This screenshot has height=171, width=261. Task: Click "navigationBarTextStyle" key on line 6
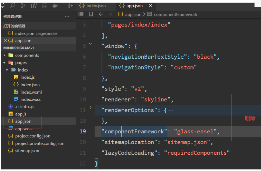(x=147, y=57)
